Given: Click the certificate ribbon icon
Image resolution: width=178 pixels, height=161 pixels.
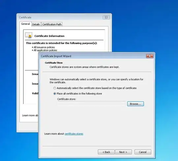Looking at the screenshot, I should pyautogui.click(x=29, y=35).
